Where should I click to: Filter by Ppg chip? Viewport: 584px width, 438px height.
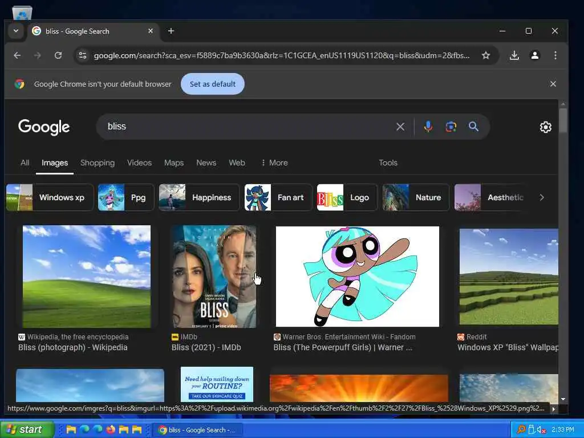[x=126, y=197]
